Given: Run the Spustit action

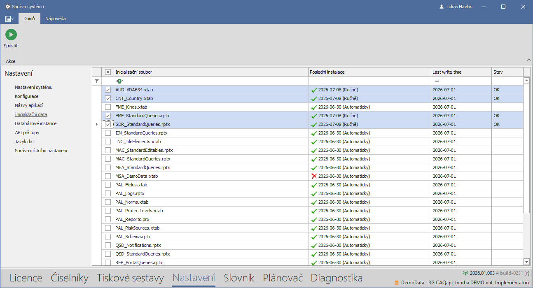Looking at the screenshot, I should pos(11,39).
